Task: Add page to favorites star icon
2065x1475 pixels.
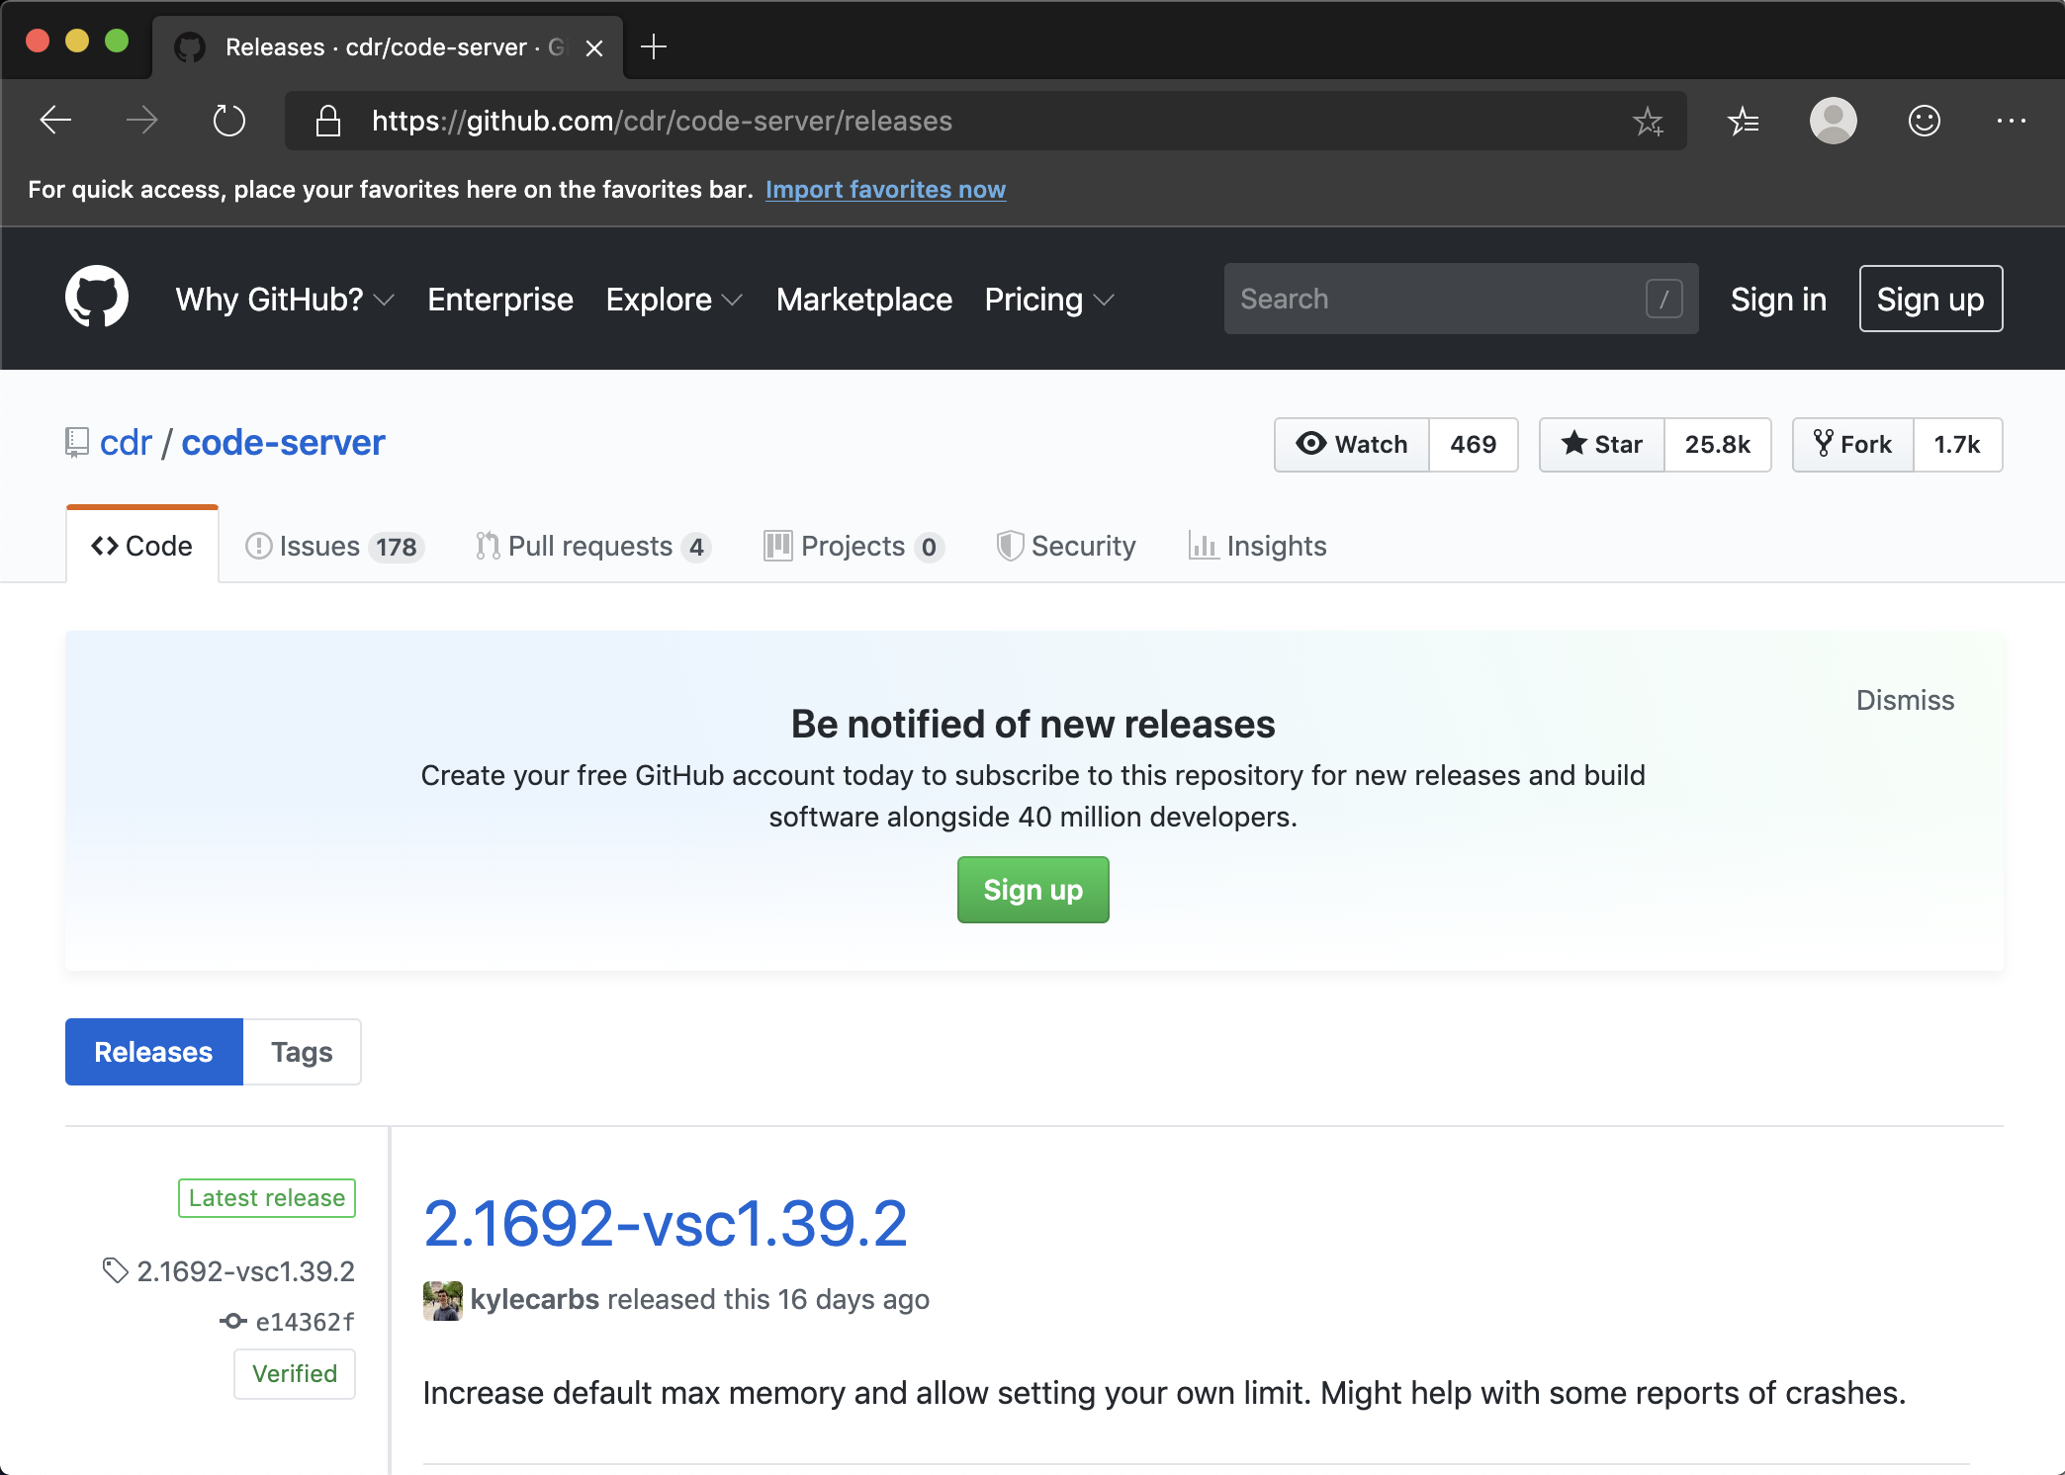Action: [1648, 121]
